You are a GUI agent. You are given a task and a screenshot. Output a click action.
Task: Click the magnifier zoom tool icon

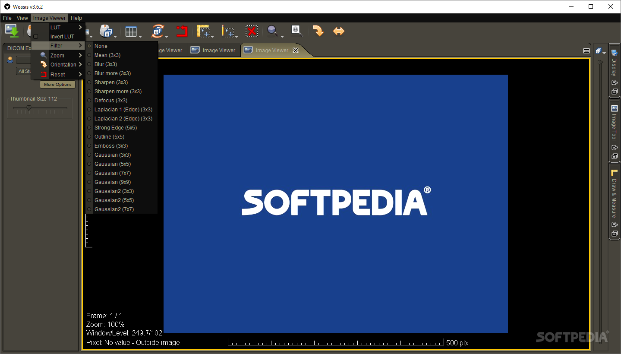click(x=272, y=31)
